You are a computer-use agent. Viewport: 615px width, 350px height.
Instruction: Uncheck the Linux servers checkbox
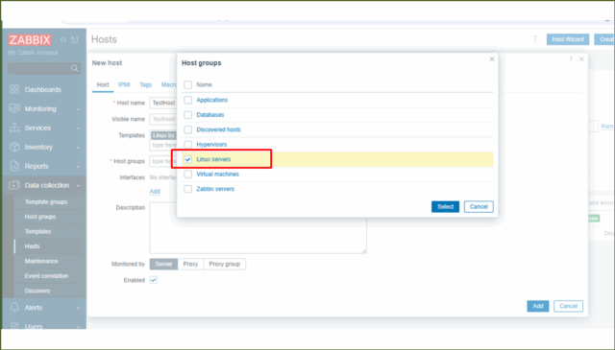point(188,159)
